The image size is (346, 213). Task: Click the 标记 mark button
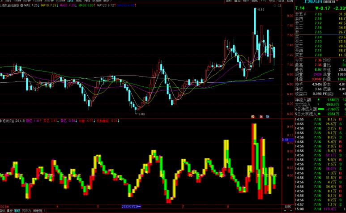(x=272, y=1)
